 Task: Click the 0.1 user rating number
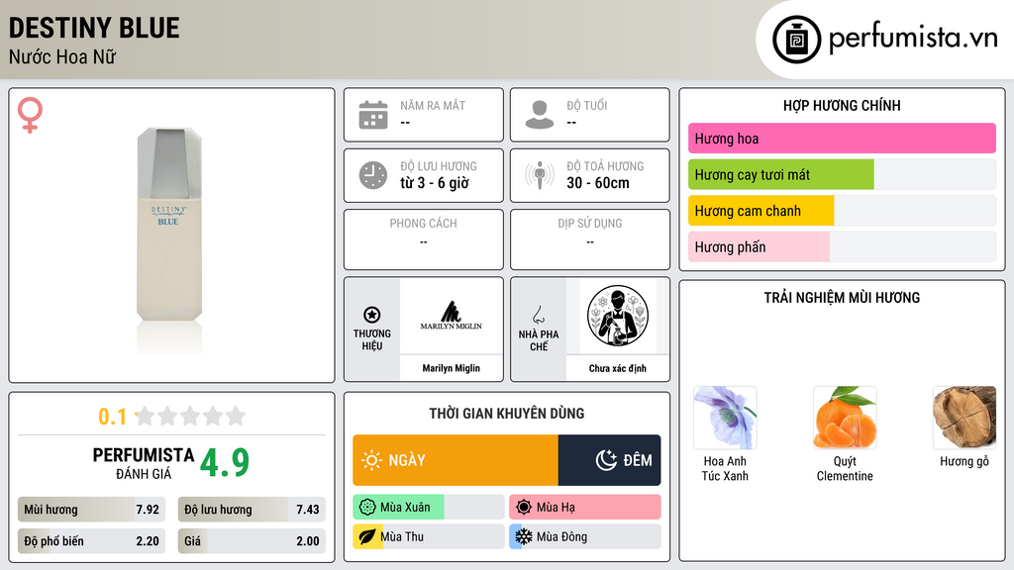[112, 417]
